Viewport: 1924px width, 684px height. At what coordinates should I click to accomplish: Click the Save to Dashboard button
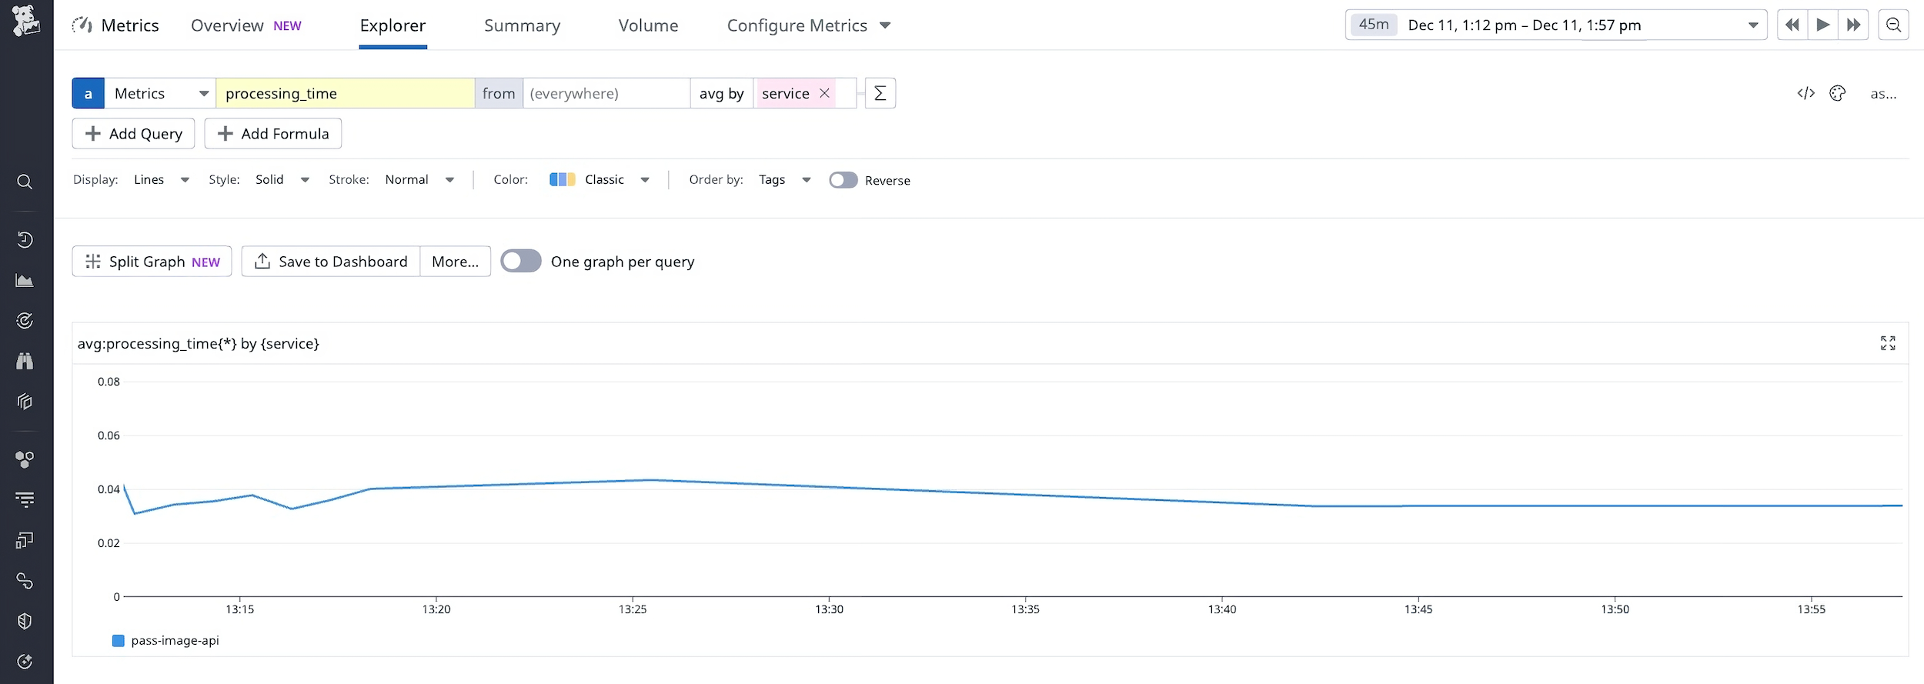coord(330,261)
